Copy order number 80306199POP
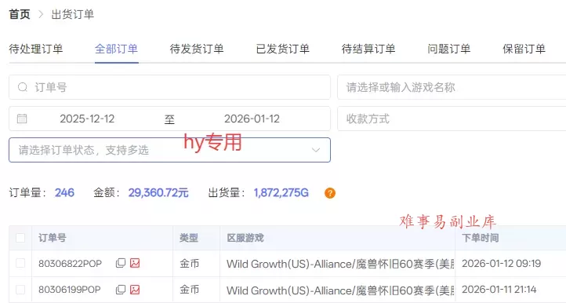566x303 pixels. [121, 289]
